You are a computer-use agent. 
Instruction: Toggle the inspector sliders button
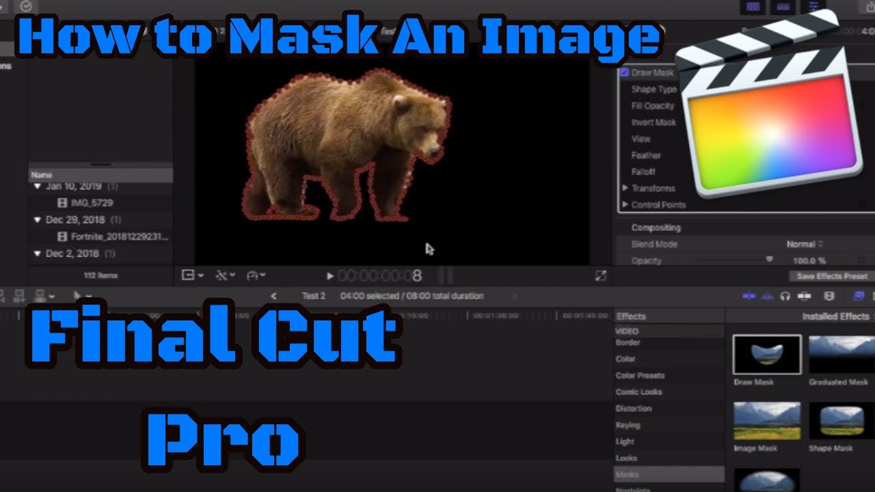click(813, 6)
